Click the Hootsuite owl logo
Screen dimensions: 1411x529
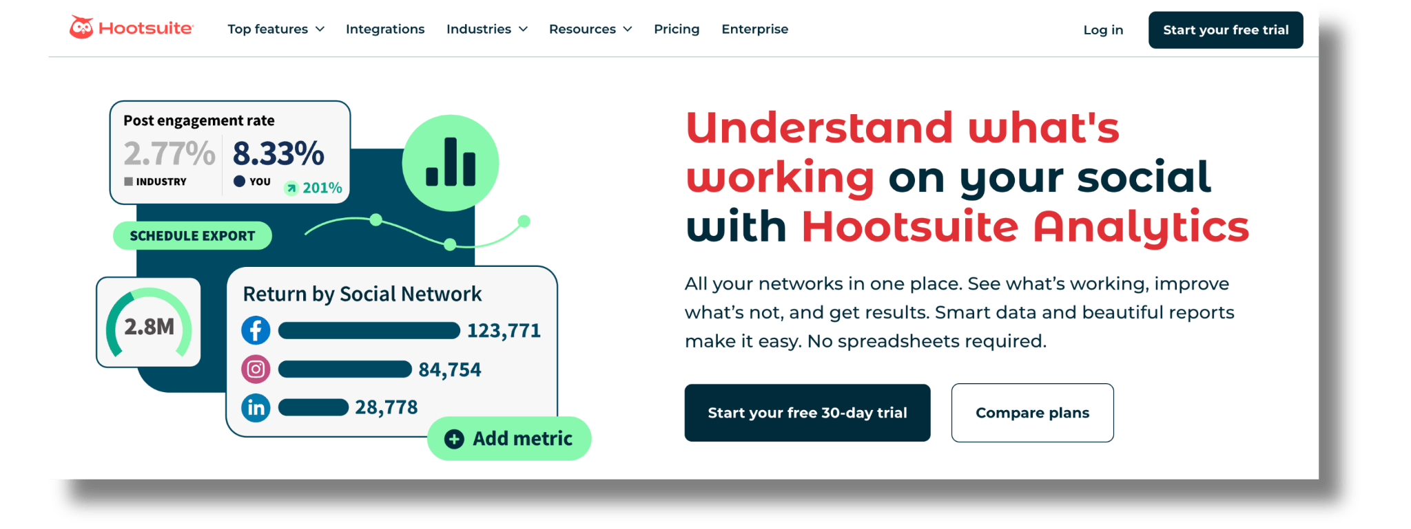[x=81, y=28]
